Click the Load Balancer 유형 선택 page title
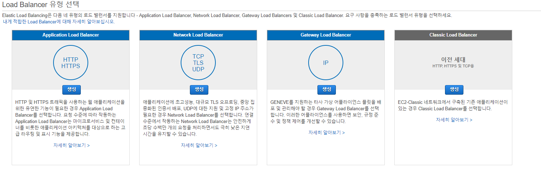This screenshot has width=541, height=184. pyautogui.click(x=40, y=5)
